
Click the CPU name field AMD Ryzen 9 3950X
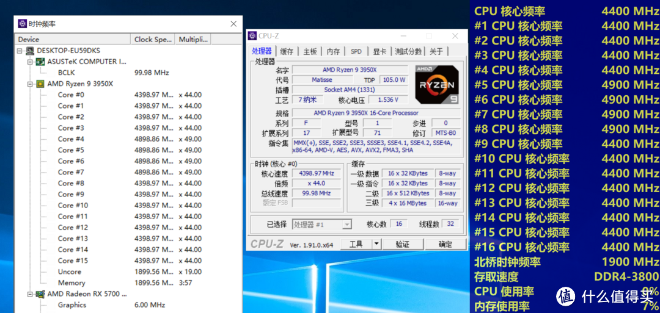[350, 70]
